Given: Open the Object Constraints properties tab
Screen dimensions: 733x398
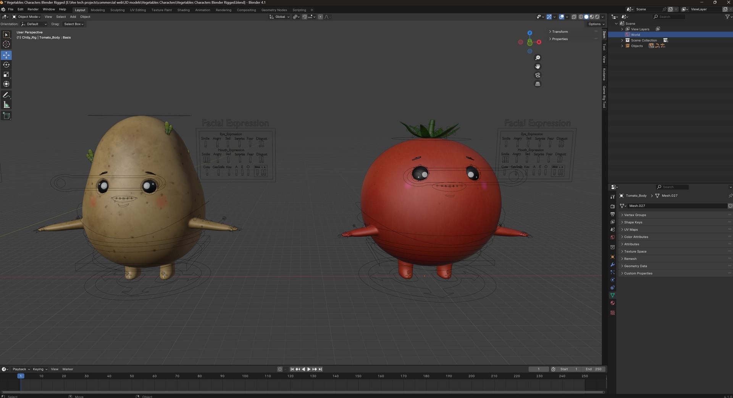Looking at the screenshot, I should [x=612, y=287].
